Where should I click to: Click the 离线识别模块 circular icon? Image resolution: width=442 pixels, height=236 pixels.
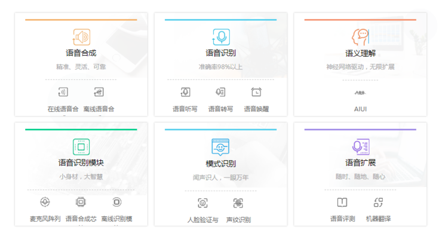pyautogui.click(x=116, y=202)
